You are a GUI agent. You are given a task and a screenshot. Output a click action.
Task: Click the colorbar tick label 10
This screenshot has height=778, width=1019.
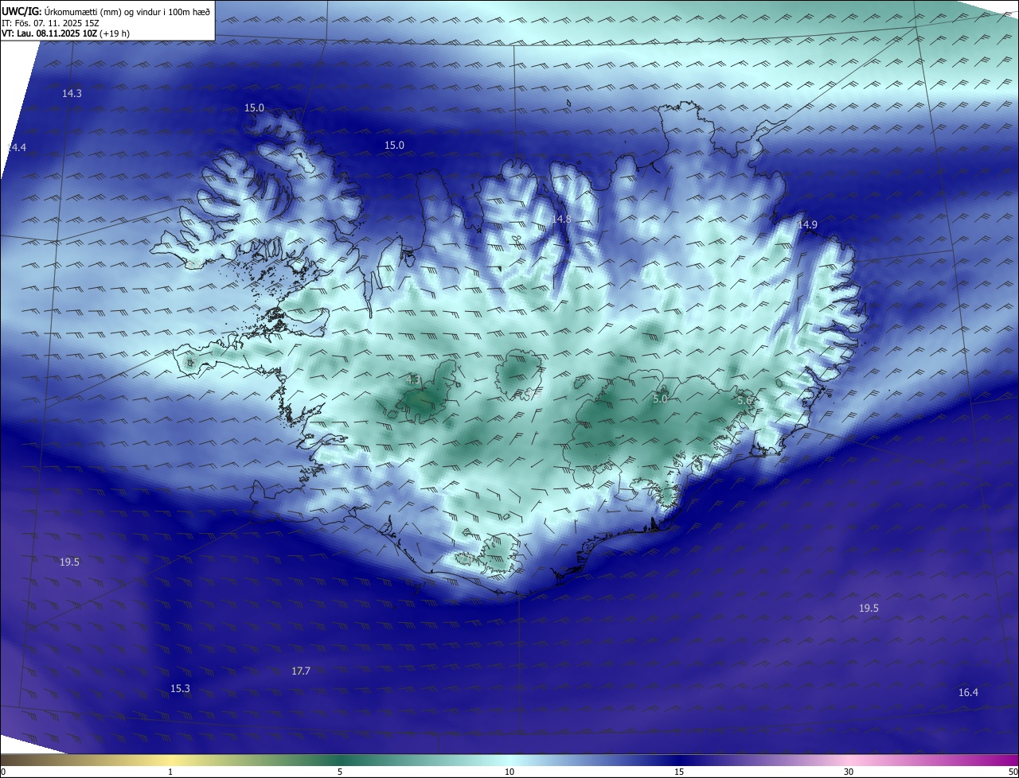509,772
